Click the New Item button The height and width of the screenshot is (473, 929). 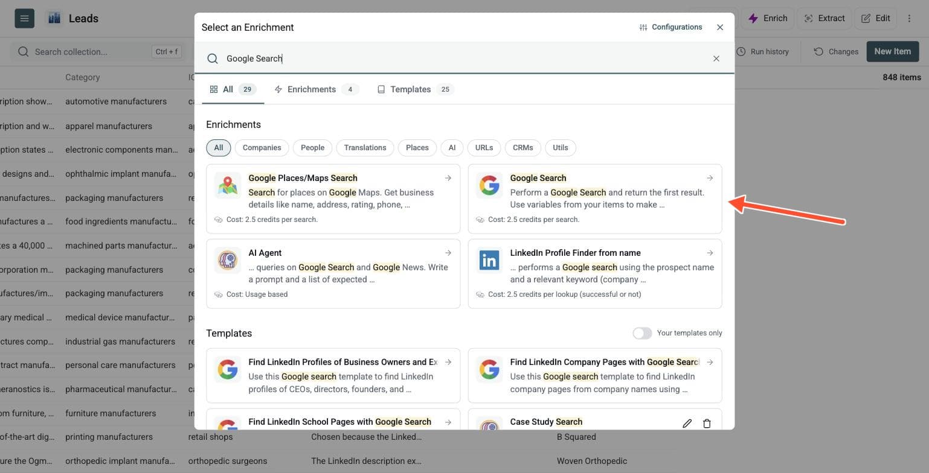[x=893, y=51]
